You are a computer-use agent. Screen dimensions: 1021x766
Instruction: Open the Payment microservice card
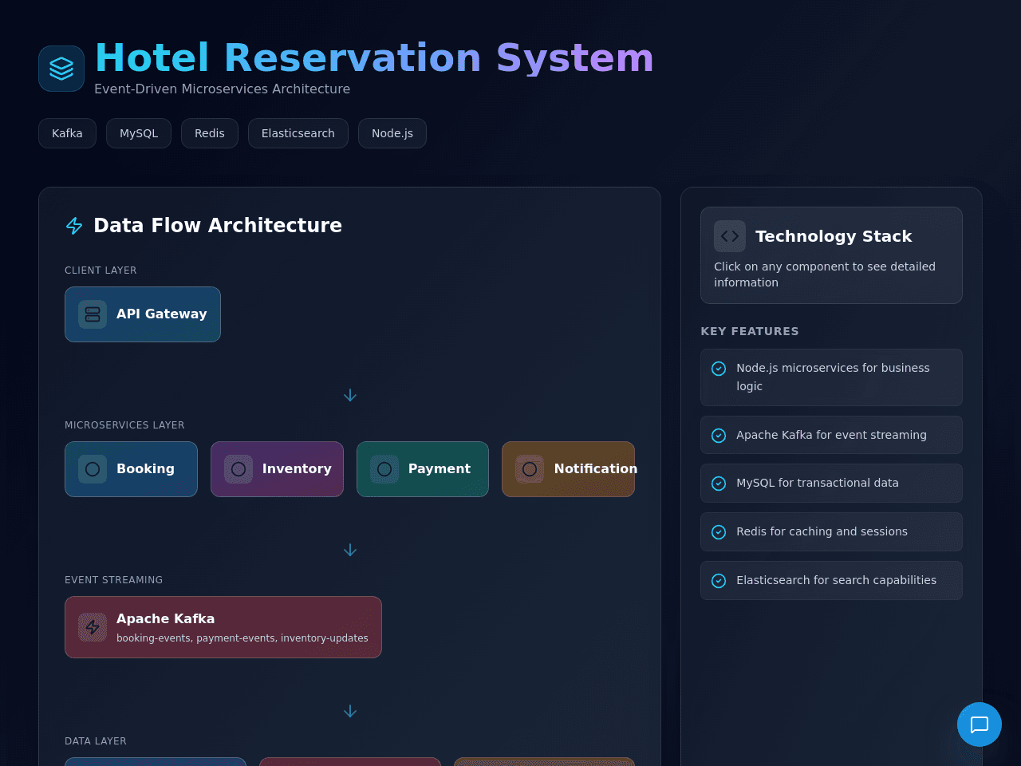click(423, 469)
